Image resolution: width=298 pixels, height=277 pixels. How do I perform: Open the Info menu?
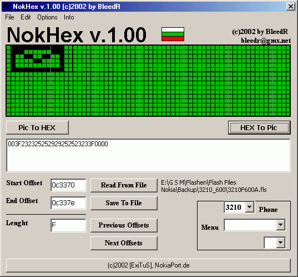click(69, 17)
